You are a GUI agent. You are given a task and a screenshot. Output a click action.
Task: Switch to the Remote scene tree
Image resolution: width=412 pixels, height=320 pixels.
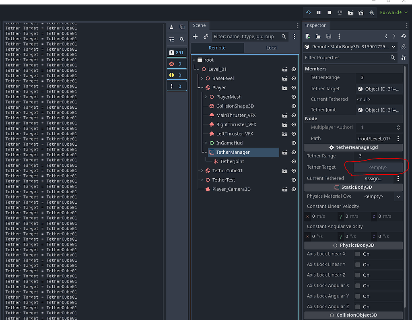point(217,47)
